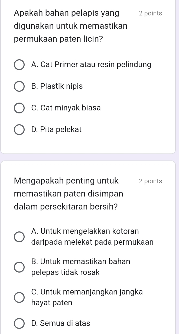179x334 pixels.
Task: Click the 'C. Cat minyak biasa' option label
Action: [x=66, y=108]
